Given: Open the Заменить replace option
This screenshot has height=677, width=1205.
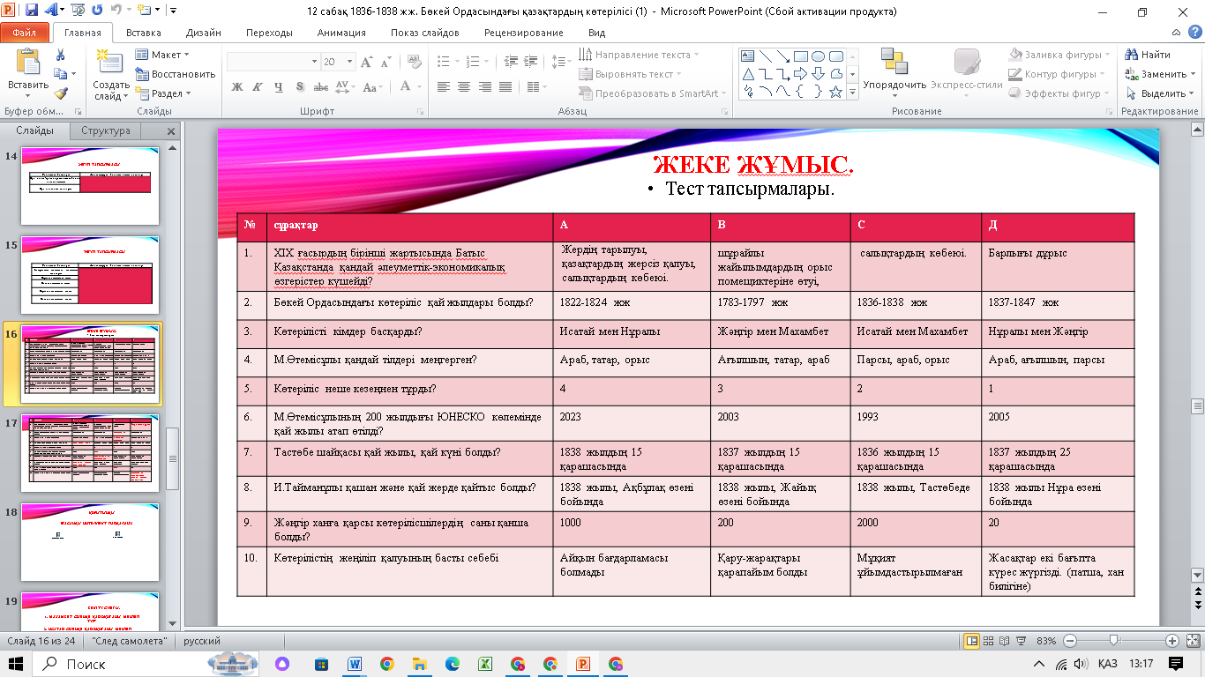Looking at the screenshot, I should tap(1161, 74).
